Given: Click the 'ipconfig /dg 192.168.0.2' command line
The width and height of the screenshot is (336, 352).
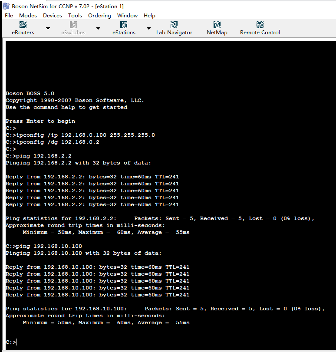Looking at the screenshot, I should coord(53,142).
